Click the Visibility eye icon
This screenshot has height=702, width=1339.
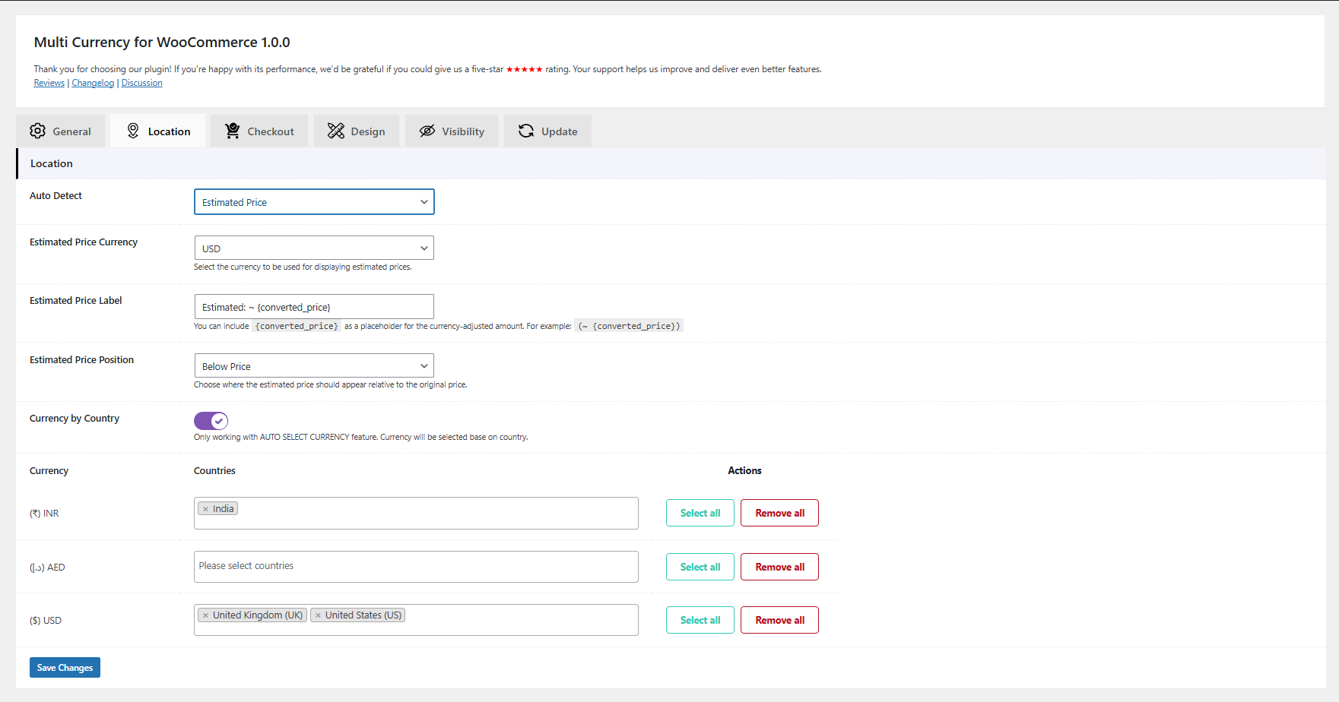tap(427, 131)
